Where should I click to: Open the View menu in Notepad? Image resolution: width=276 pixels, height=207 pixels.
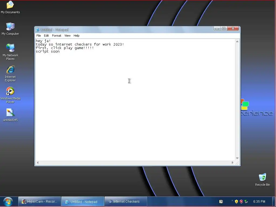point(67,36)
